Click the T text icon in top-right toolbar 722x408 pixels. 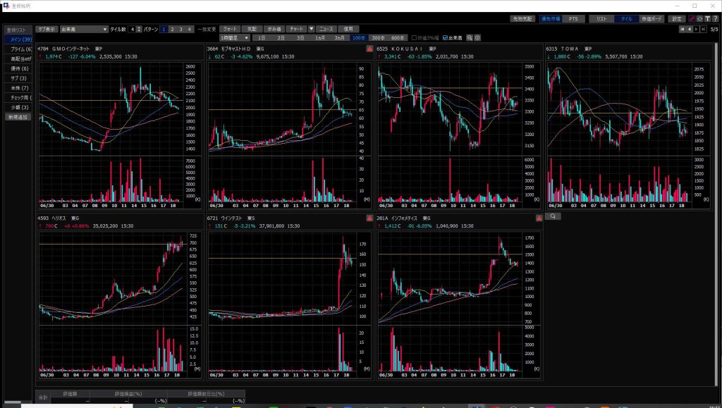708,19
